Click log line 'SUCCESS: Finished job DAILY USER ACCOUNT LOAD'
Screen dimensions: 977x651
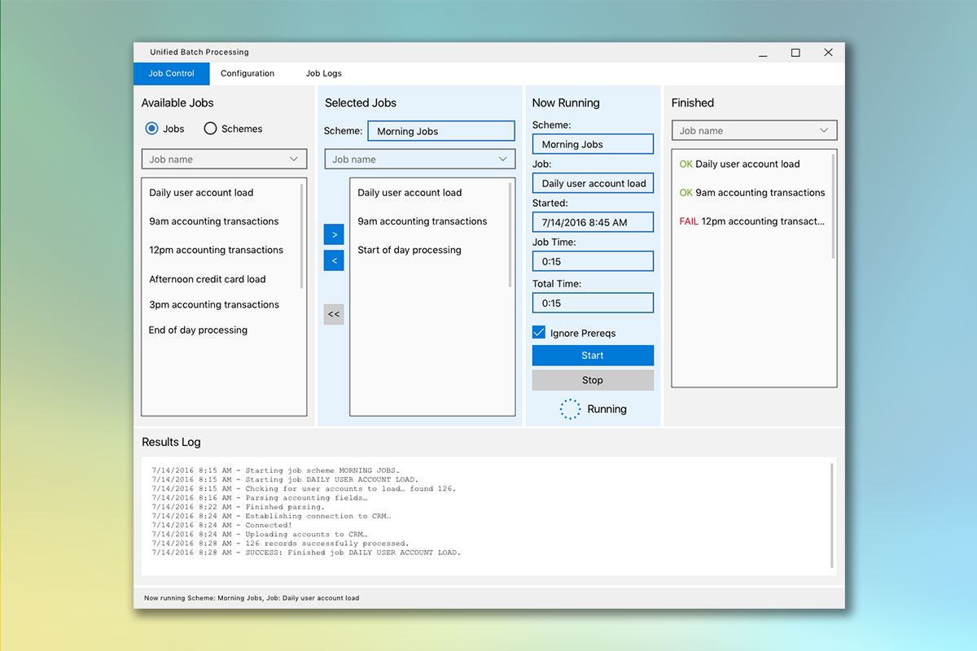(x=306, y=553)
